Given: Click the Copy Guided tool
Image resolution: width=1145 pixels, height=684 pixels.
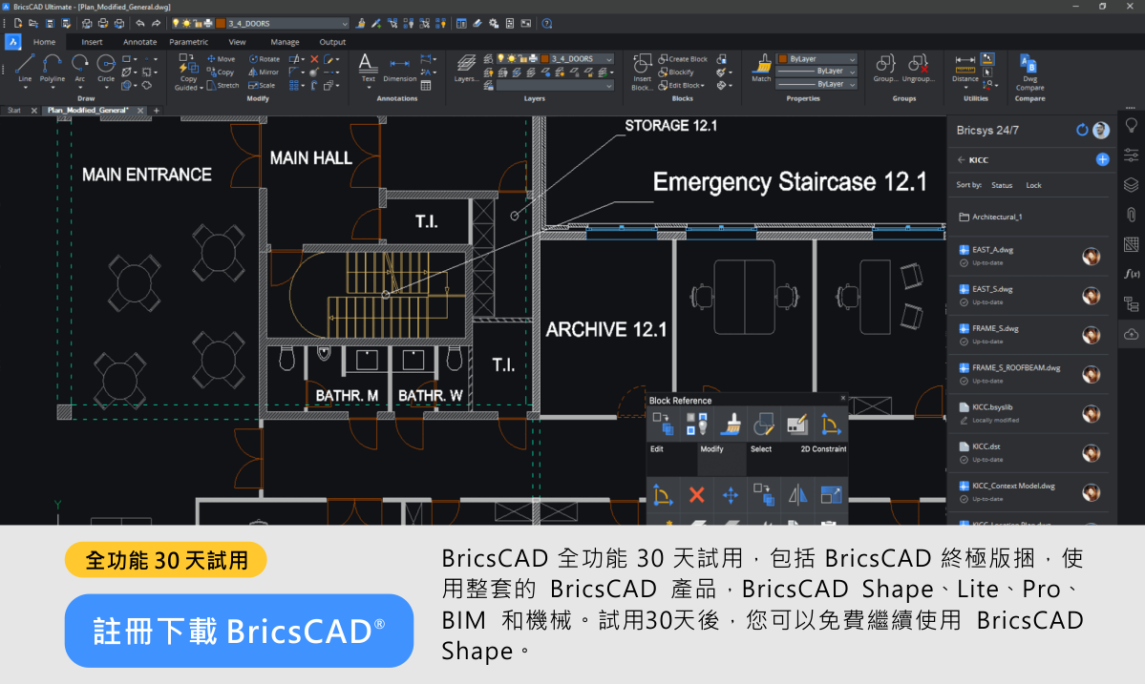Looking at the screenshot, I should [188, 73].
